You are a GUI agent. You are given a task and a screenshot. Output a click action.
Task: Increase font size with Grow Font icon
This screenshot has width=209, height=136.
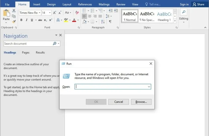55,13
